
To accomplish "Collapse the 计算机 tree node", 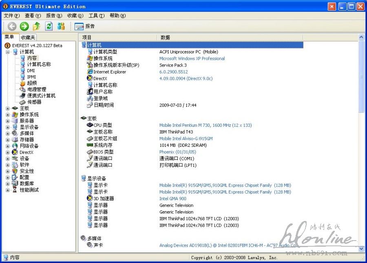I will coord(8,52).
